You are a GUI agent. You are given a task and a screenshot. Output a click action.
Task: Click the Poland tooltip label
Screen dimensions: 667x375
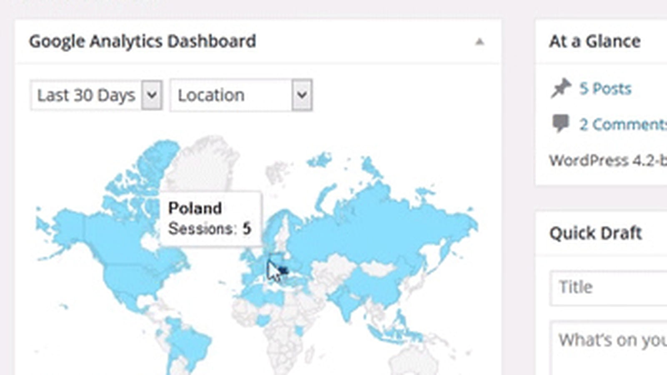(195, 208)
